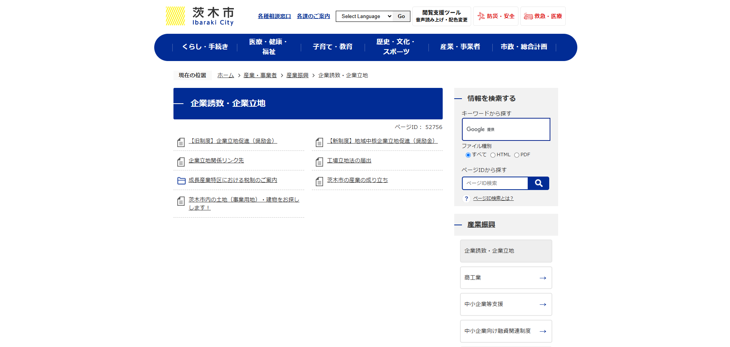Open the 産業・事業者 menu

(x=460, y=47)
